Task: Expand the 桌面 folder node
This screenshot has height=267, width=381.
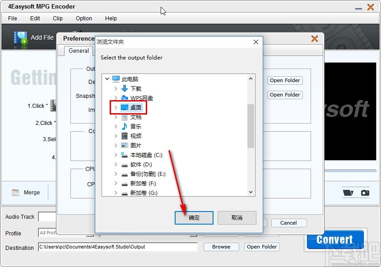Action: click(x=116, y=107)
